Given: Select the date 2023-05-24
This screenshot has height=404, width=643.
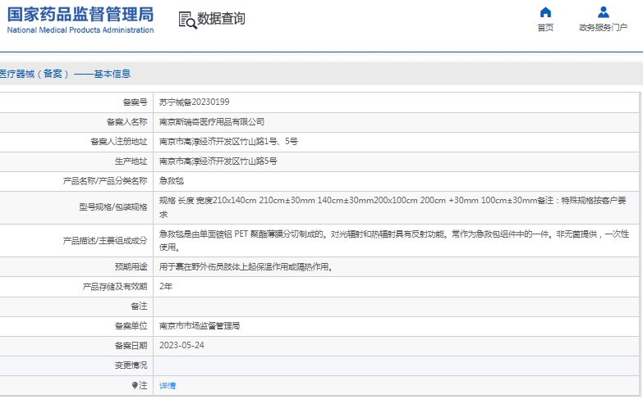Looking at the screenshot, I should pos(181,346).
